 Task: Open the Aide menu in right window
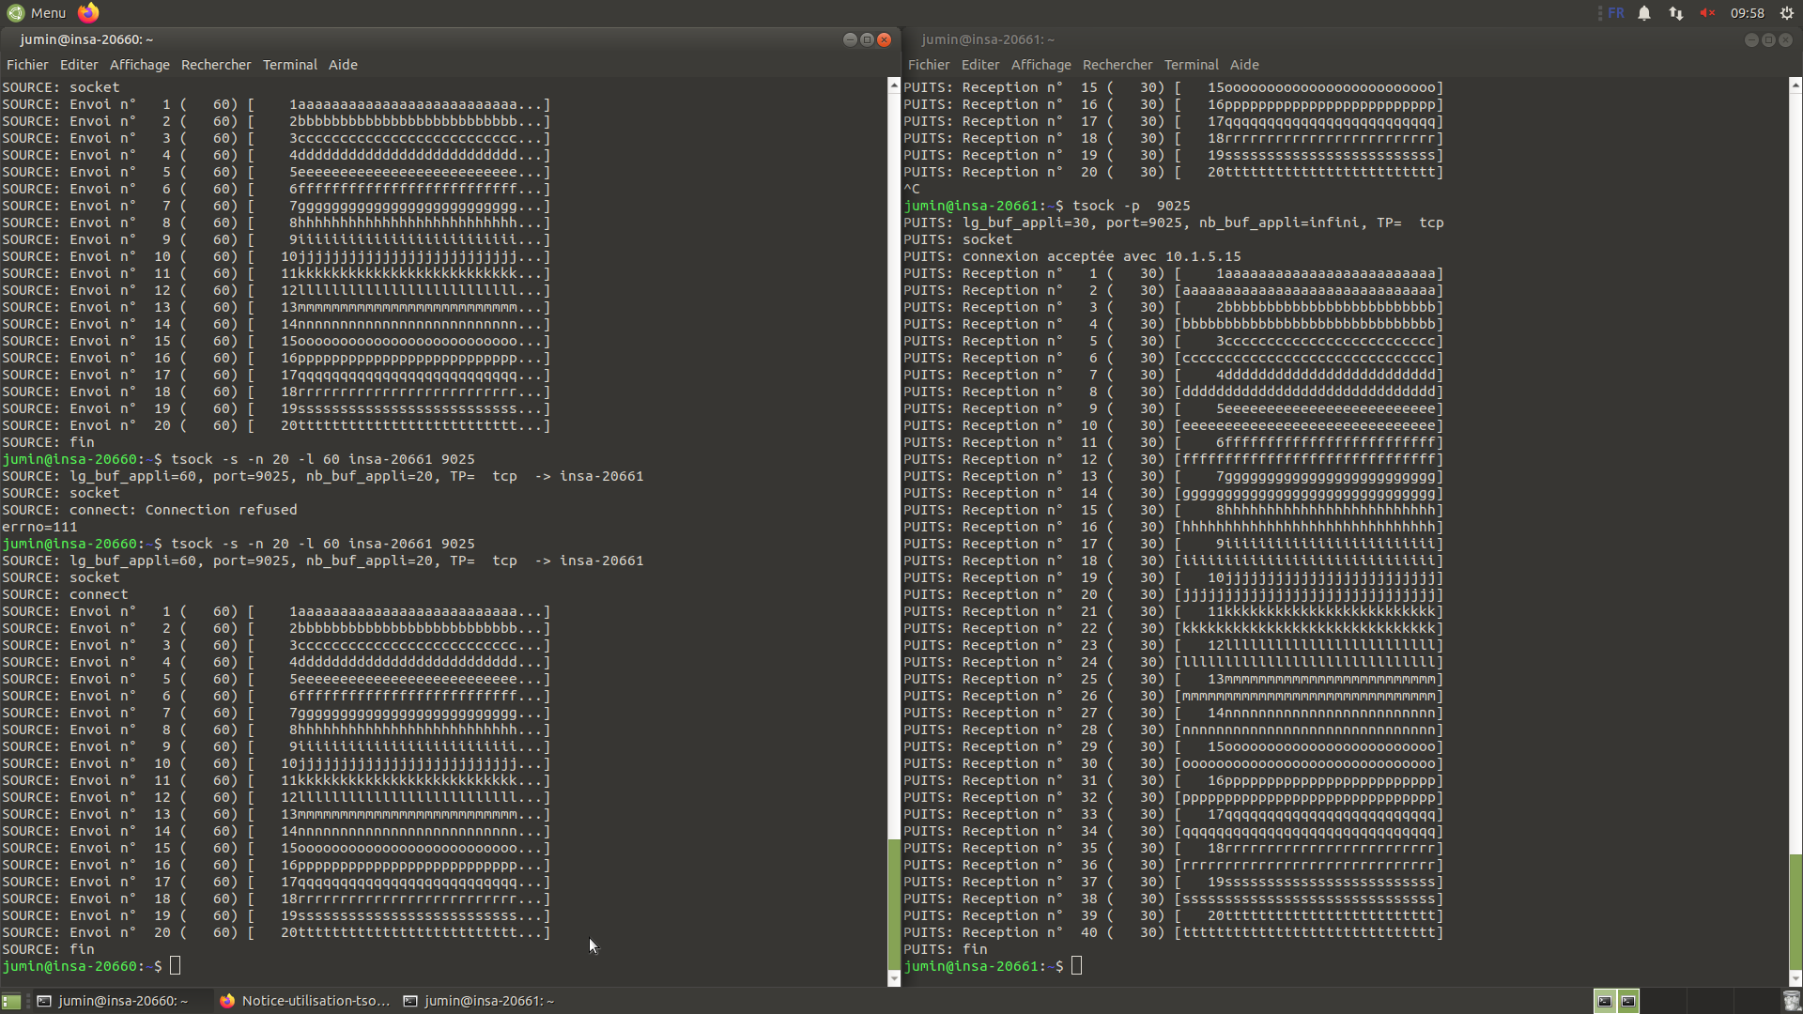pos(1244,65)
